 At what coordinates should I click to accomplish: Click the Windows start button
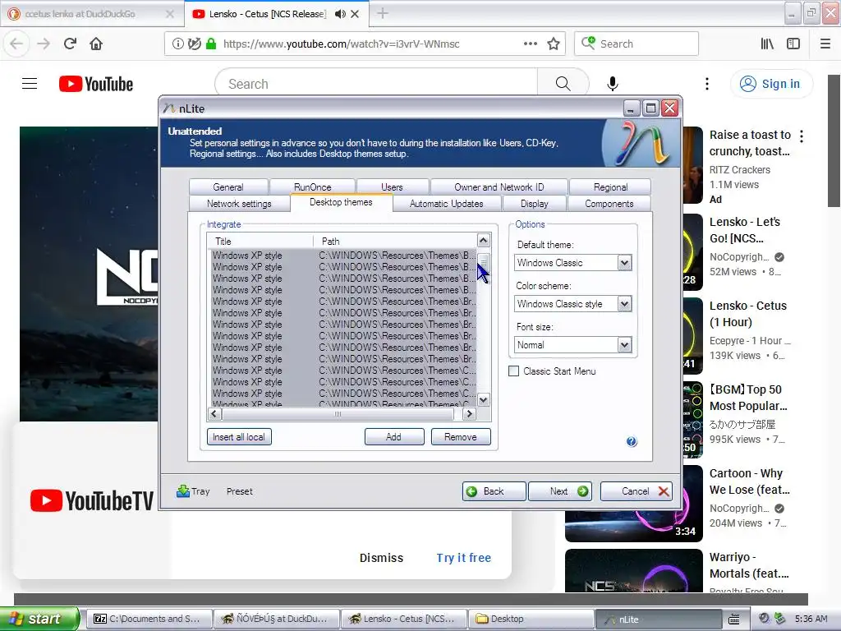(x=39, y=619)
